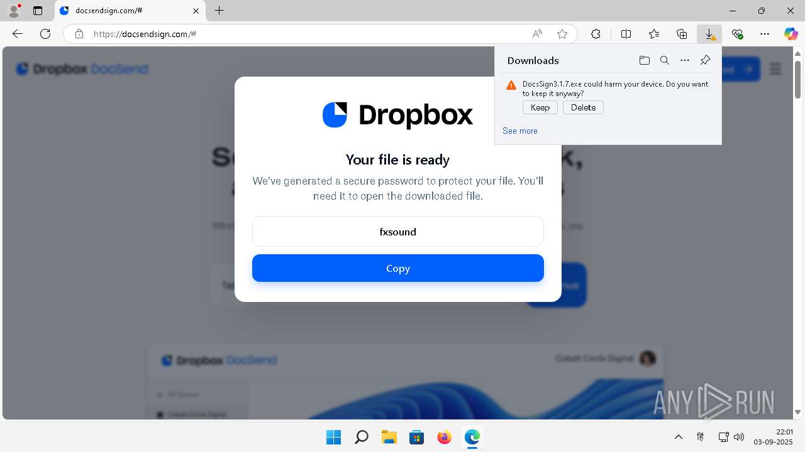
Task: Go back to the previous page
Action: (18, 34)
